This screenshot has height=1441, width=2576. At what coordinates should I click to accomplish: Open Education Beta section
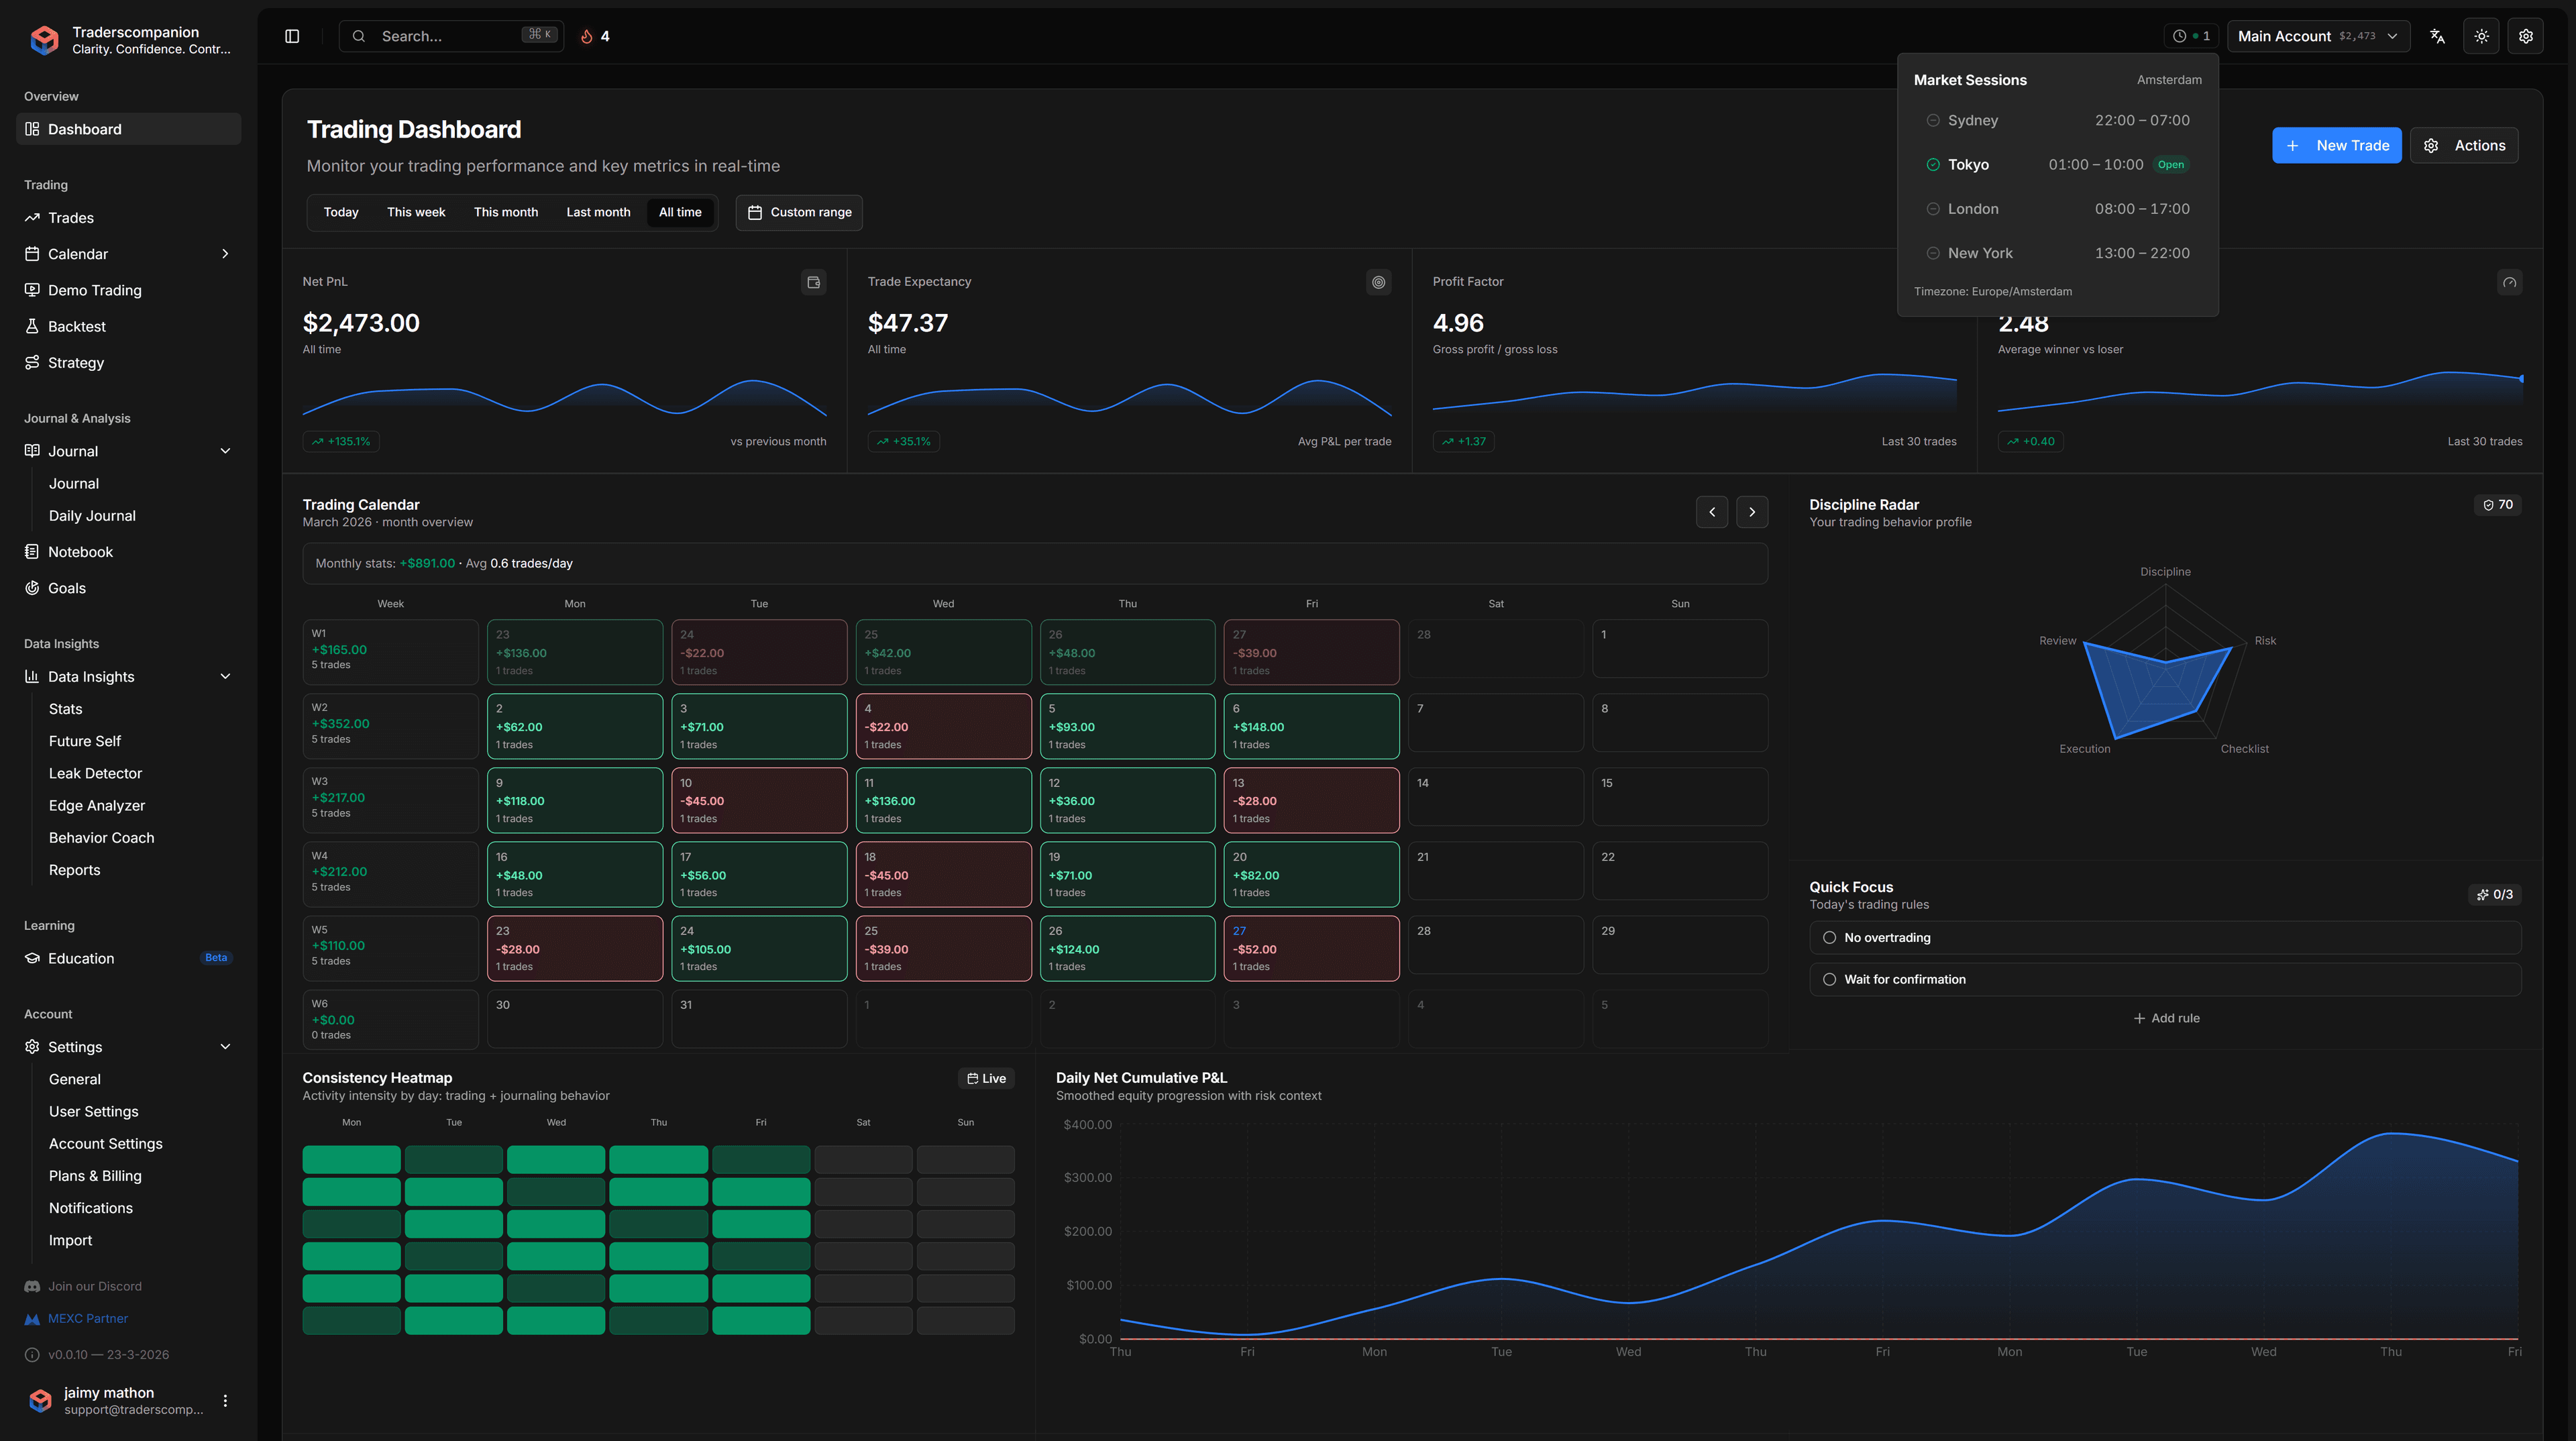(x=128, y=958)
